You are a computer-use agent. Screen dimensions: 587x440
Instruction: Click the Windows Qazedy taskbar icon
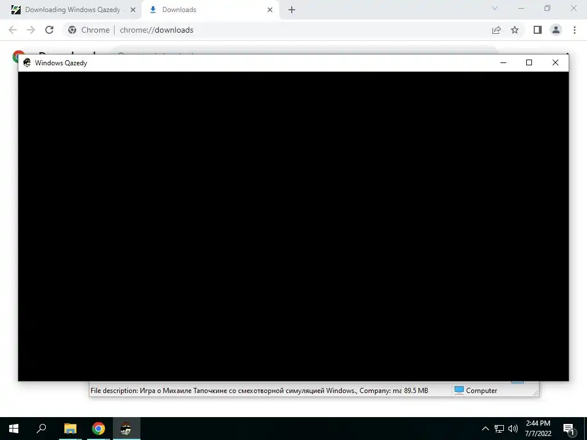tap(127, 429)
